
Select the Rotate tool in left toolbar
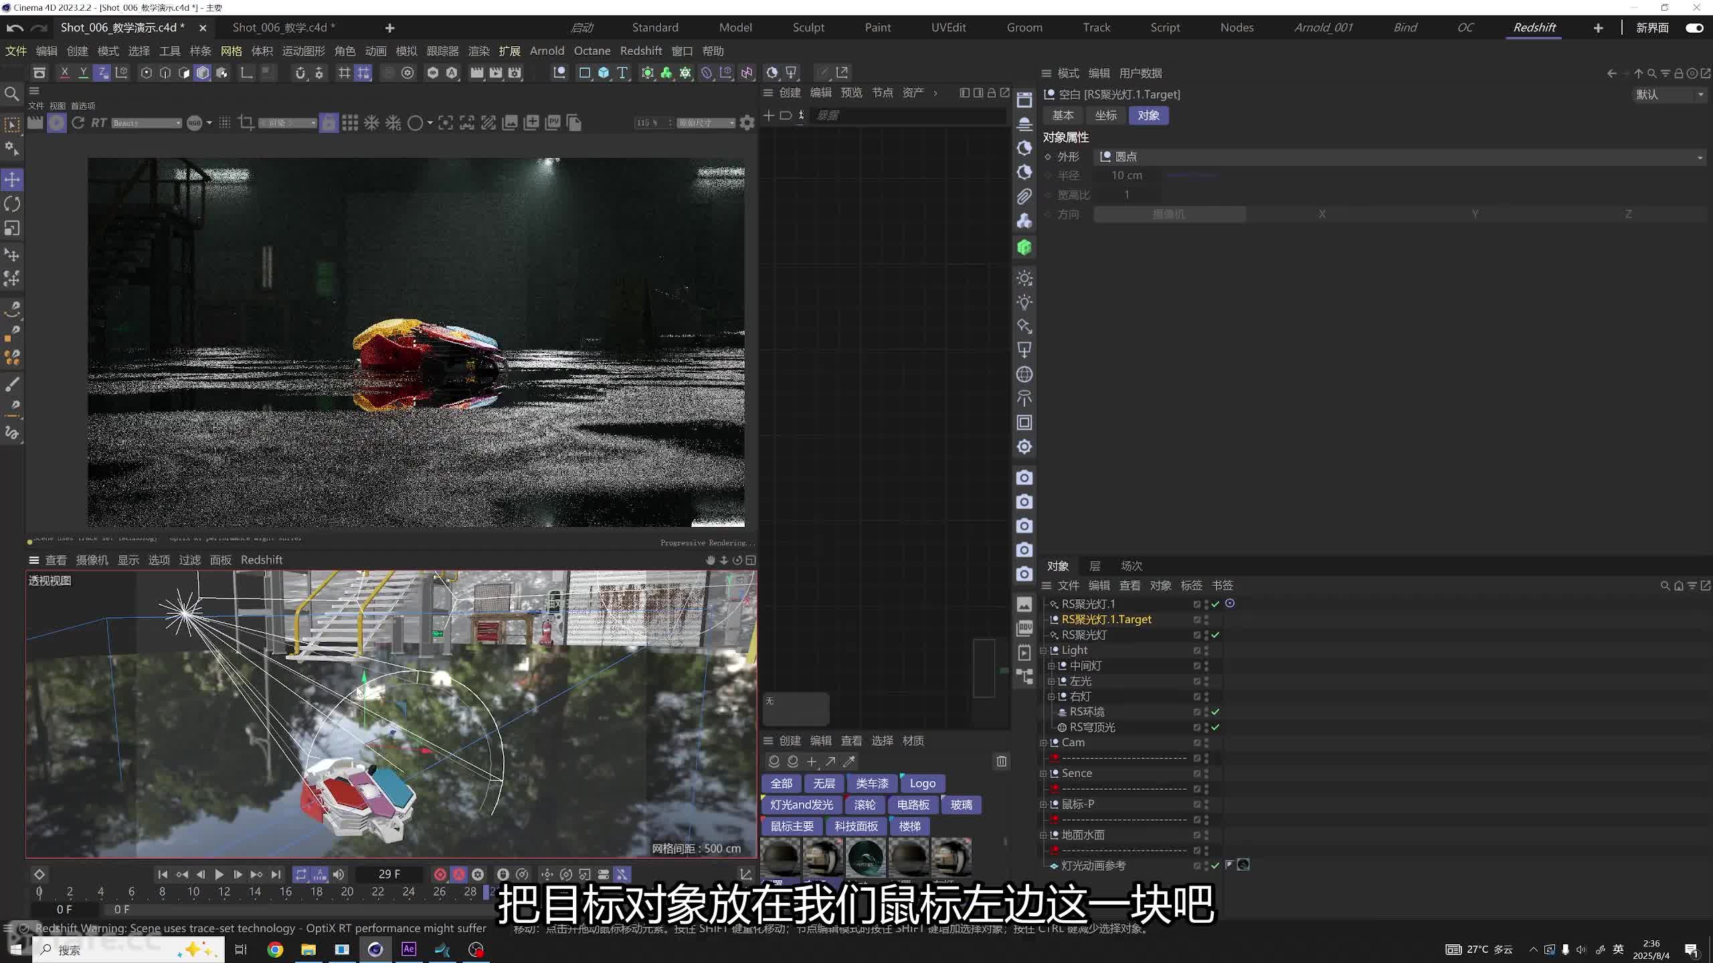click(x=12, y=204)
